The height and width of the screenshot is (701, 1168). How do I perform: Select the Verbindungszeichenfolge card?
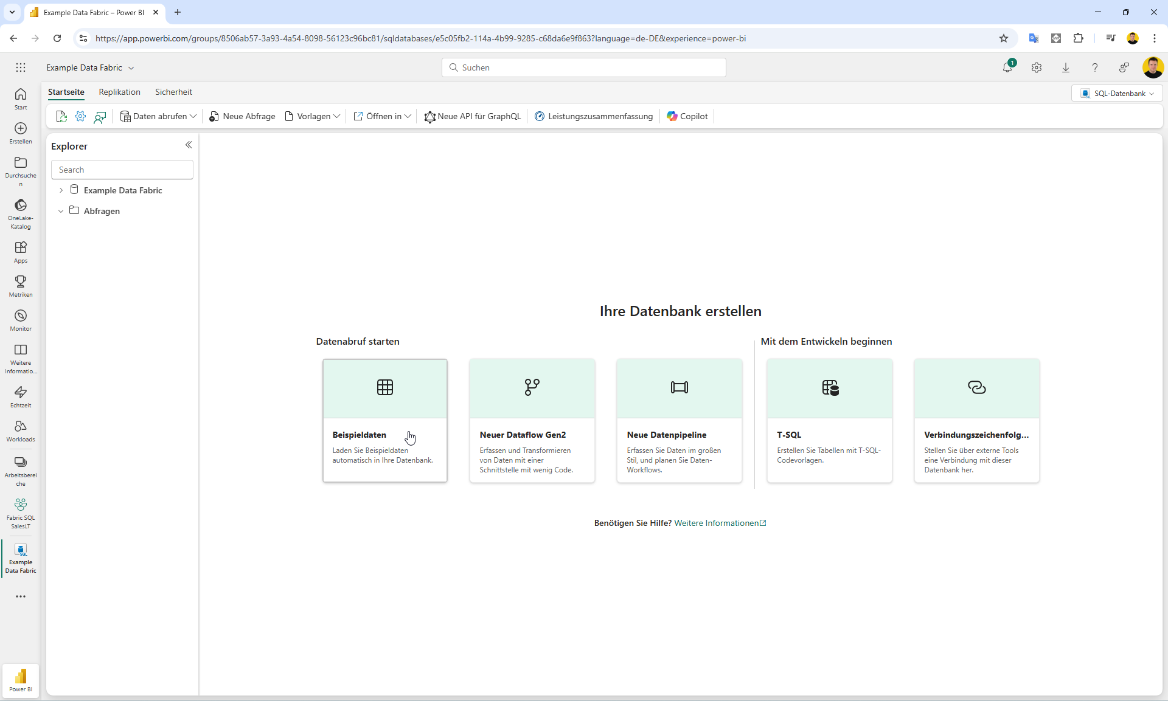coord(977,421)
